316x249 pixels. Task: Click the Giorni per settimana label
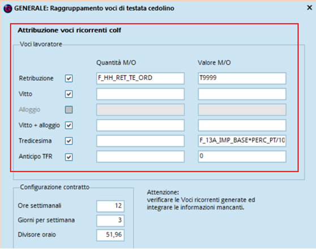pyautogui.click(x=46, y=220)
